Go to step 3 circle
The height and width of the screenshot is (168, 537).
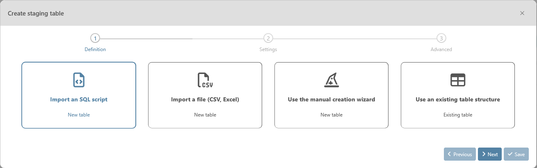(441, 38)
